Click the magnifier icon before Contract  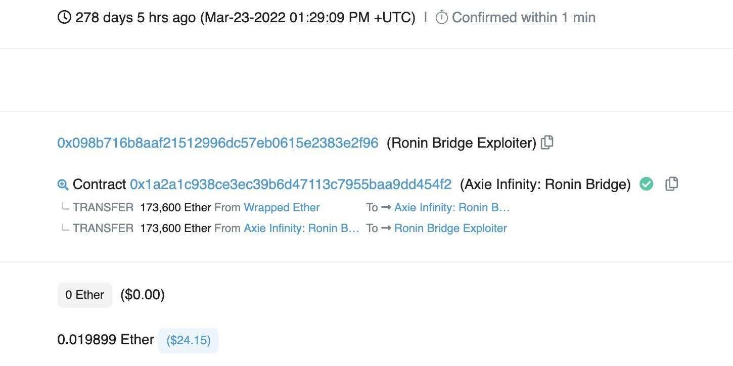pyautogui.click(x=63, y=185)
